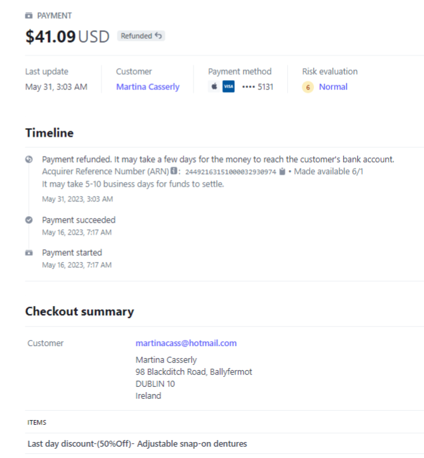
Task: Click the $41.09 USD amount heading
Action: coord(67,37)
